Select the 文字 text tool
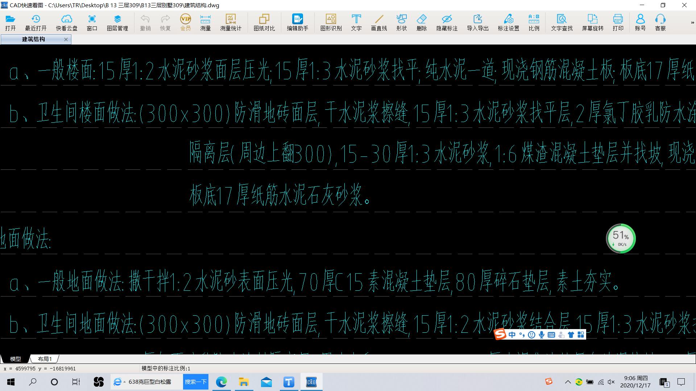The image size is (696, 391). [x=356, y=22]
